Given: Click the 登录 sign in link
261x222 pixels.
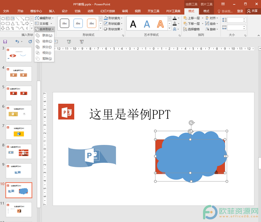Looking at the screenshot, I should click(240, 11).
